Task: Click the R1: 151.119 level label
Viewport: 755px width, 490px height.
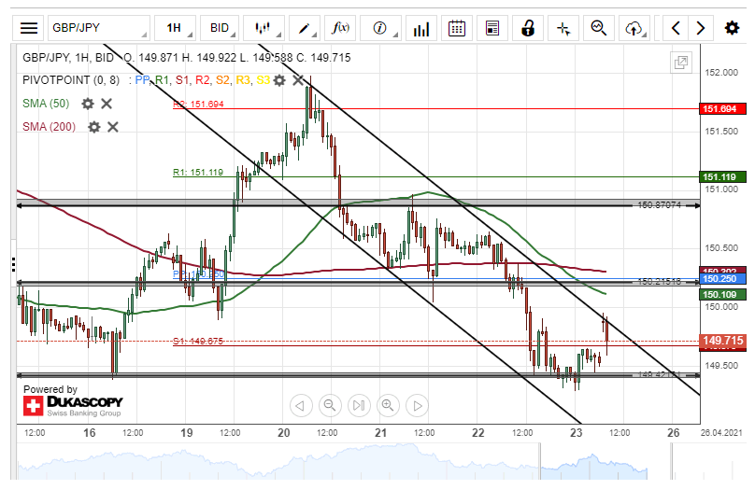Action: click(x=198, y=172)
